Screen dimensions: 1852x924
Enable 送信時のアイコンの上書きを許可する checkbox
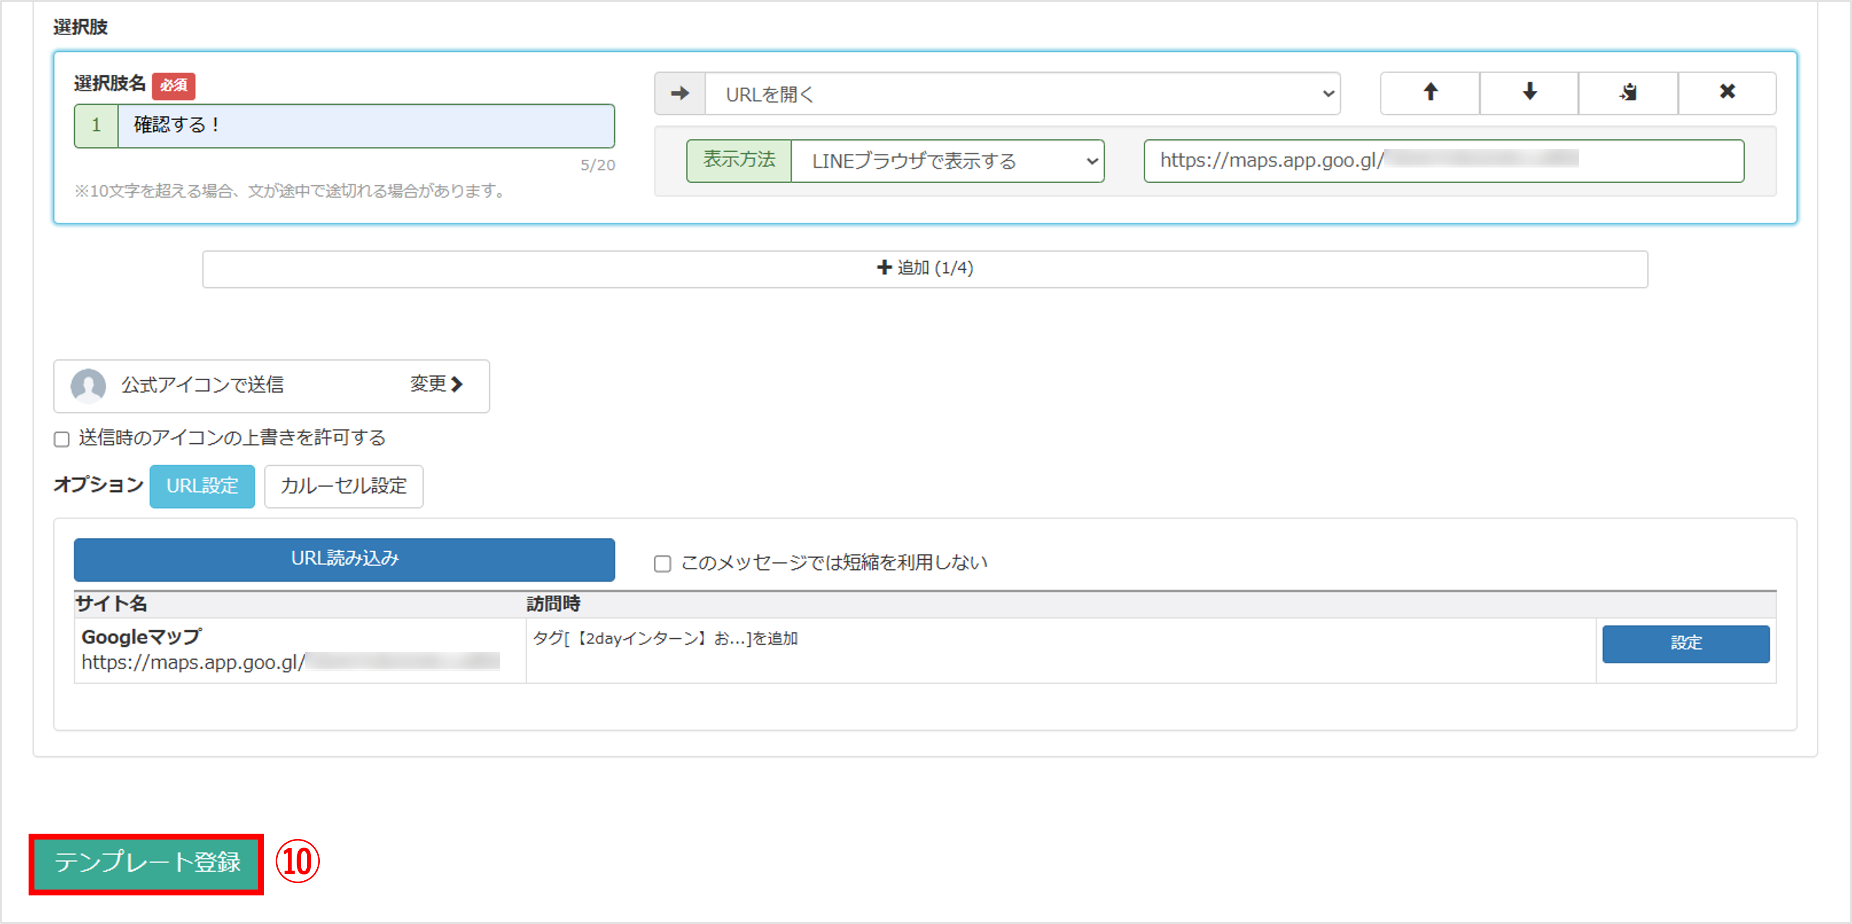tap(62, 440)
